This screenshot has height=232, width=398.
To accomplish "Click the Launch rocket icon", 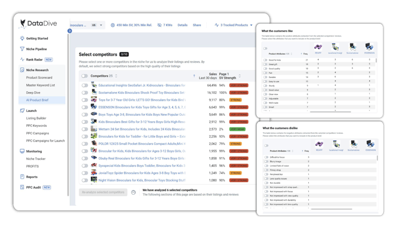I will tap(22, 110).
